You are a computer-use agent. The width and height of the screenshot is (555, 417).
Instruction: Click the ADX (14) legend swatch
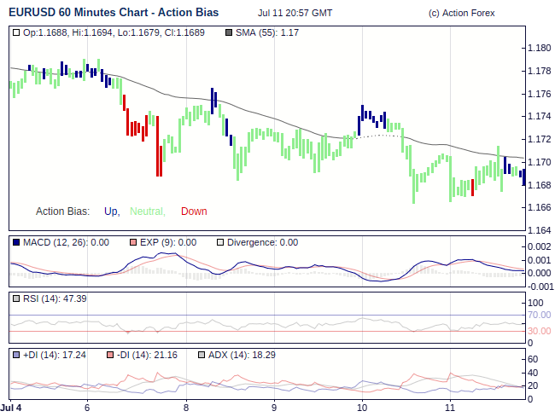click(202, 355)
